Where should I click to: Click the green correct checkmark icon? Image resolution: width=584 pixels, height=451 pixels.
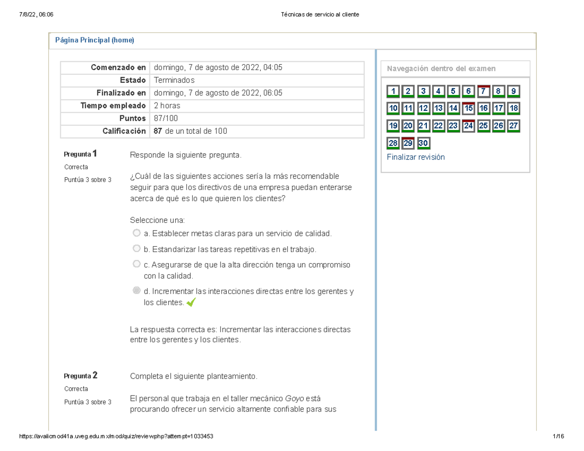point(191,303)
